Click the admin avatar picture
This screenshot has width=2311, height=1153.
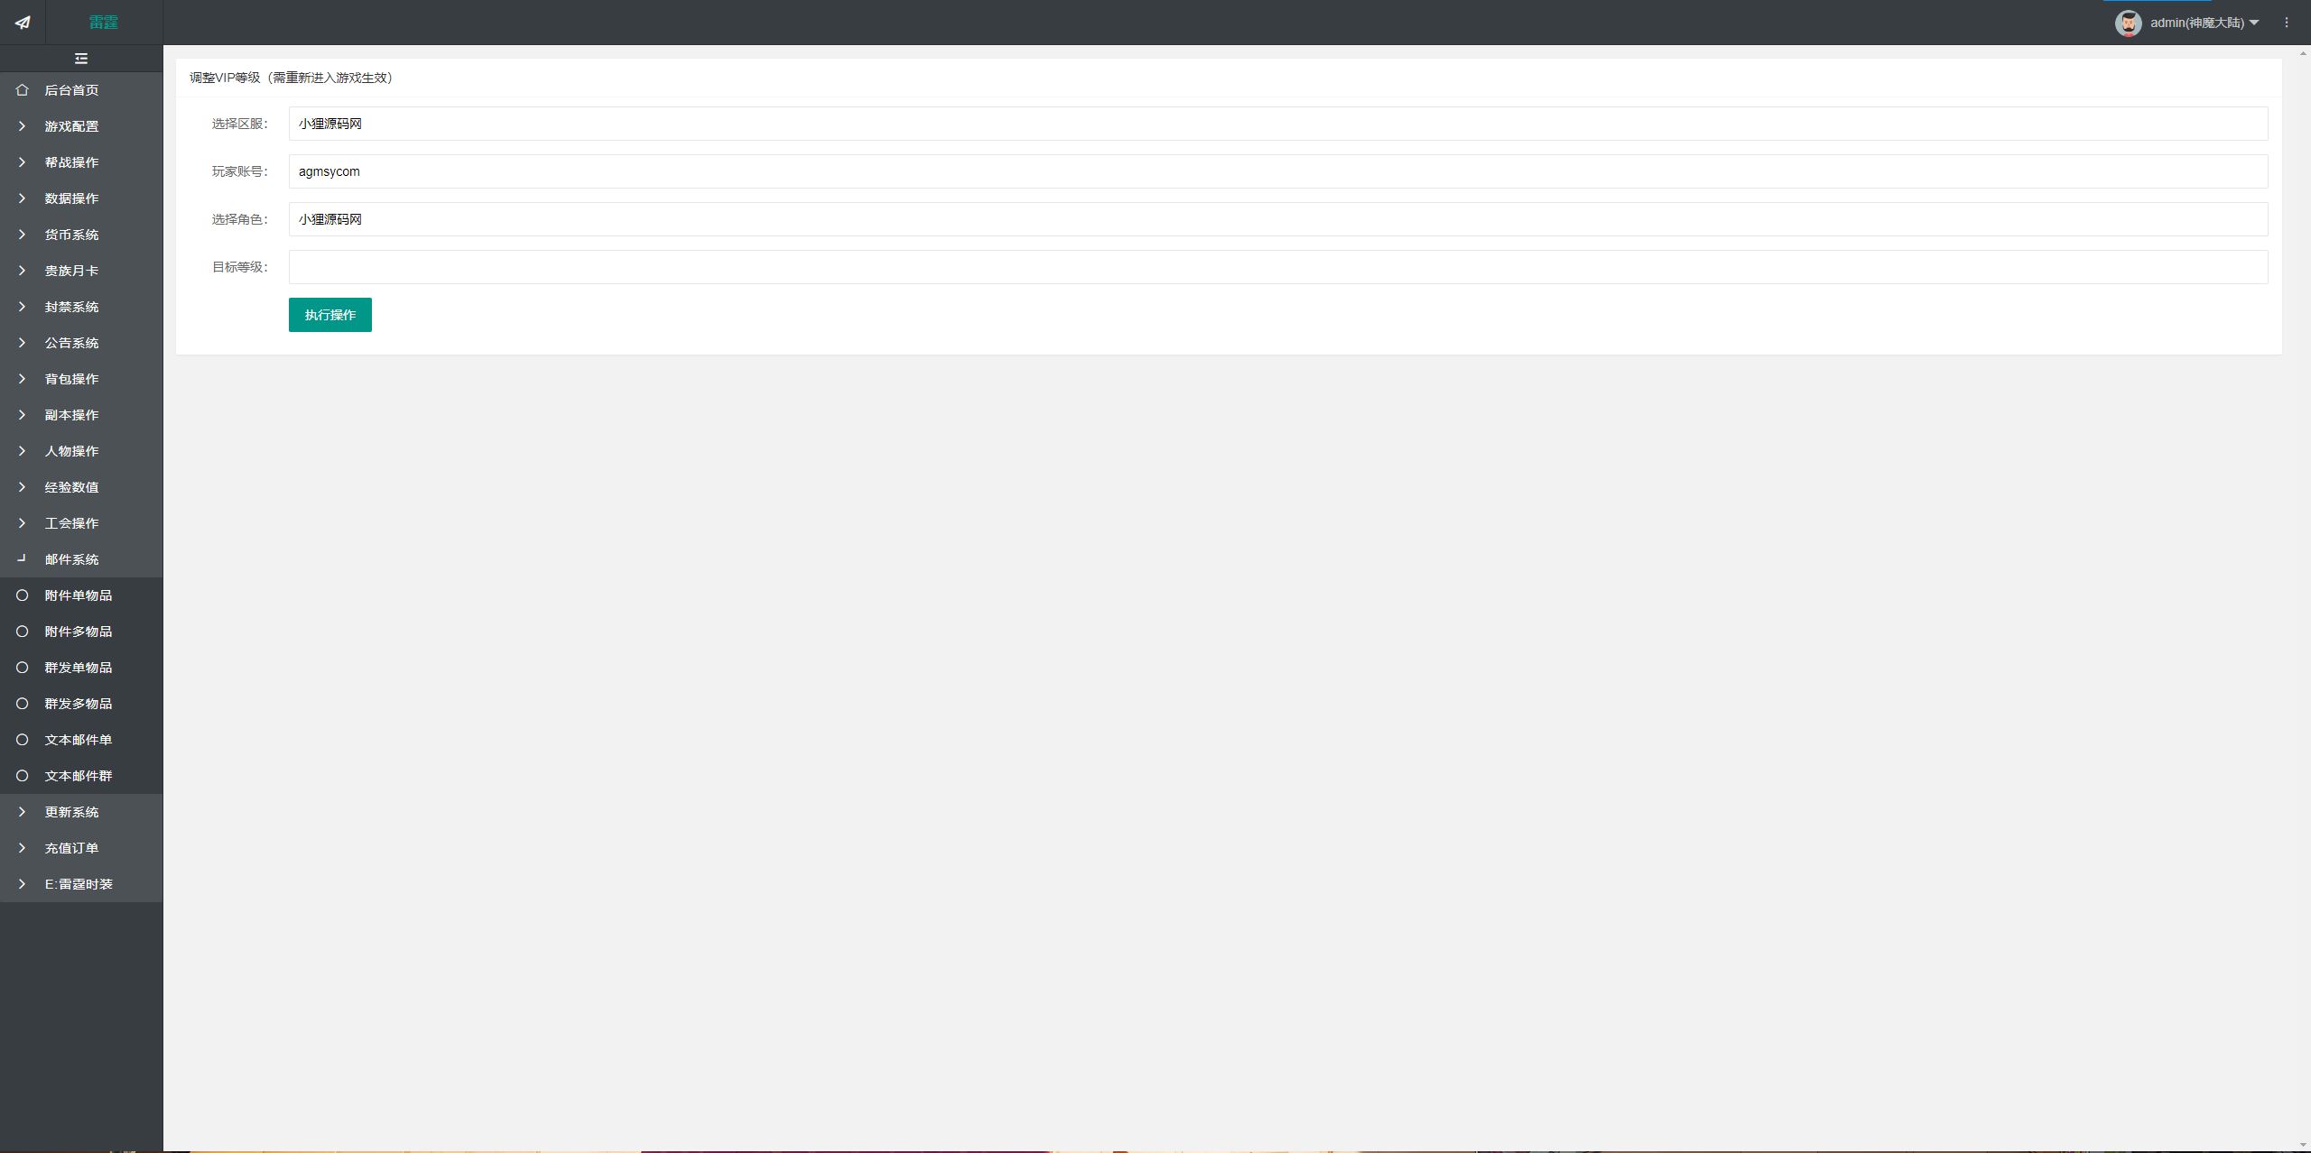[x=2128, y=23]
